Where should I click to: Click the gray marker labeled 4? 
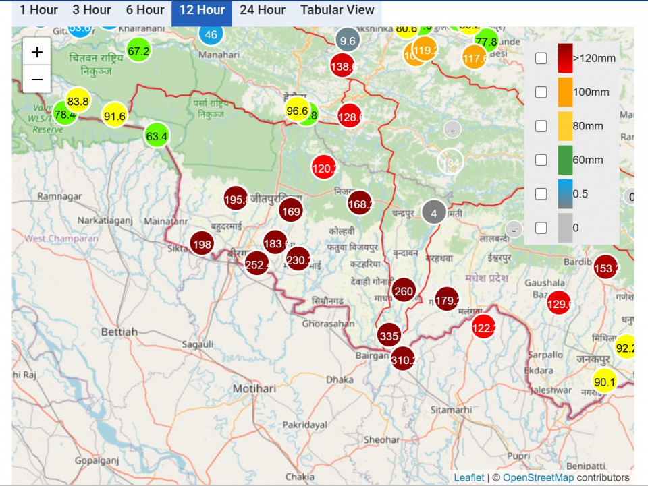tap(434, 213)
